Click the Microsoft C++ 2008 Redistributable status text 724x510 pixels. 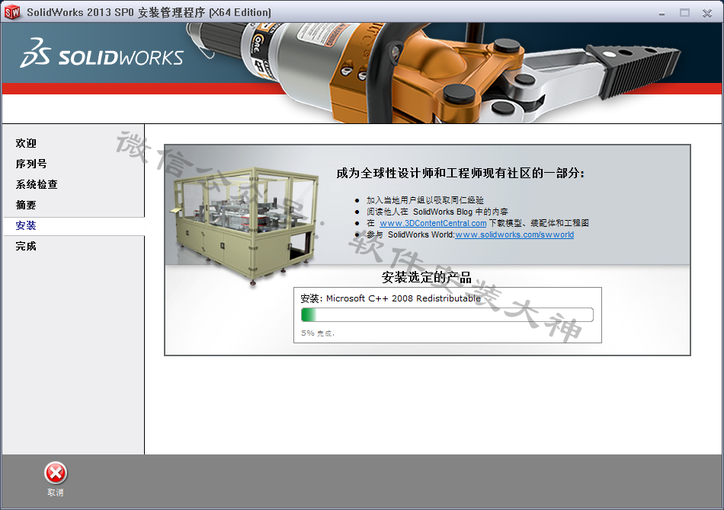click(x=391, y=298)
